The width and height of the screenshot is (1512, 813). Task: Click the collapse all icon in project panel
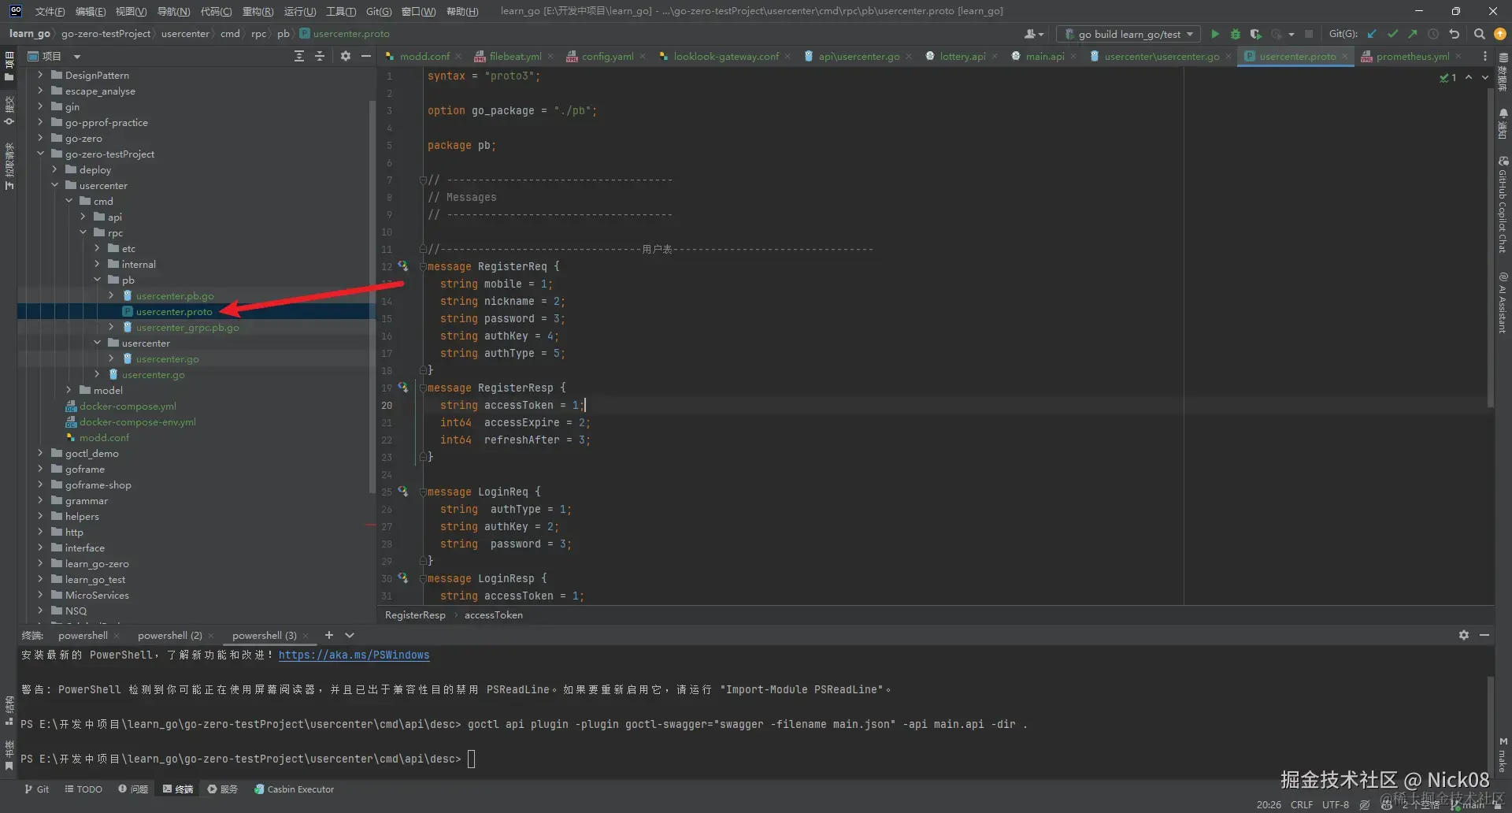pyautogui.click(x=320, y=56)
